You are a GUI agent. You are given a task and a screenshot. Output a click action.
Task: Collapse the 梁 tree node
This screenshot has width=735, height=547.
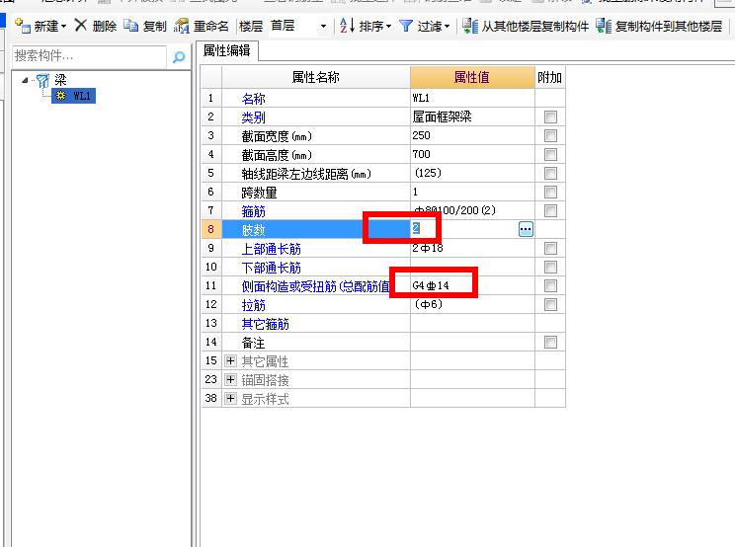point(25,81)
